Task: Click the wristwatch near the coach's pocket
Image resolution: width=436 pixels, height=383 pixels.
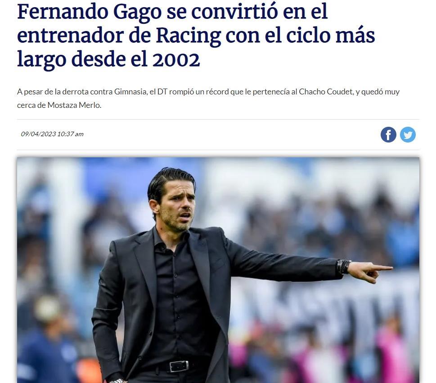Action: coord(116,380)
